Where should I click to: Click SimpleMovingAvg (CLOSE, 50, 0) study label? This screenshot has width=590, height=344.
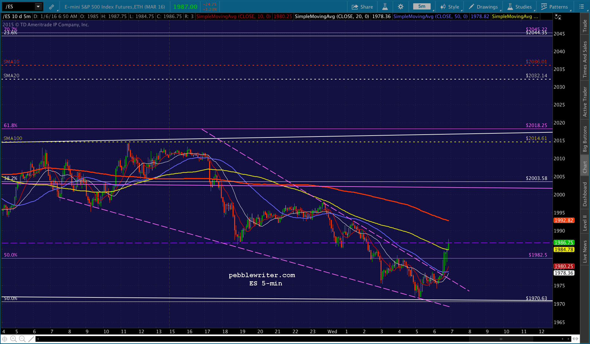pyautogui.click(x=430, y=16)
